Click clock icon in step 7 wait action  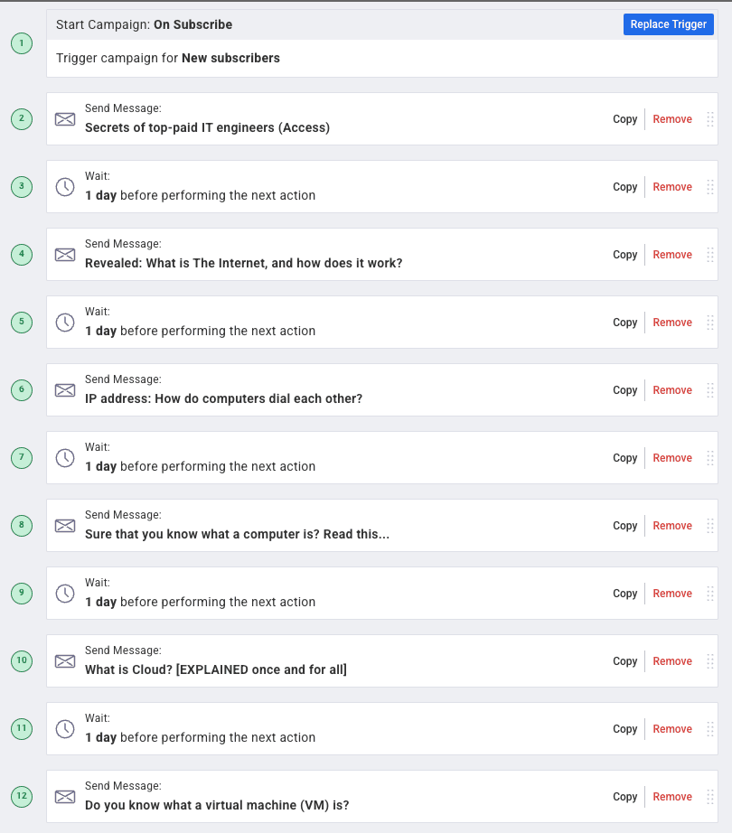click(65, 458)
